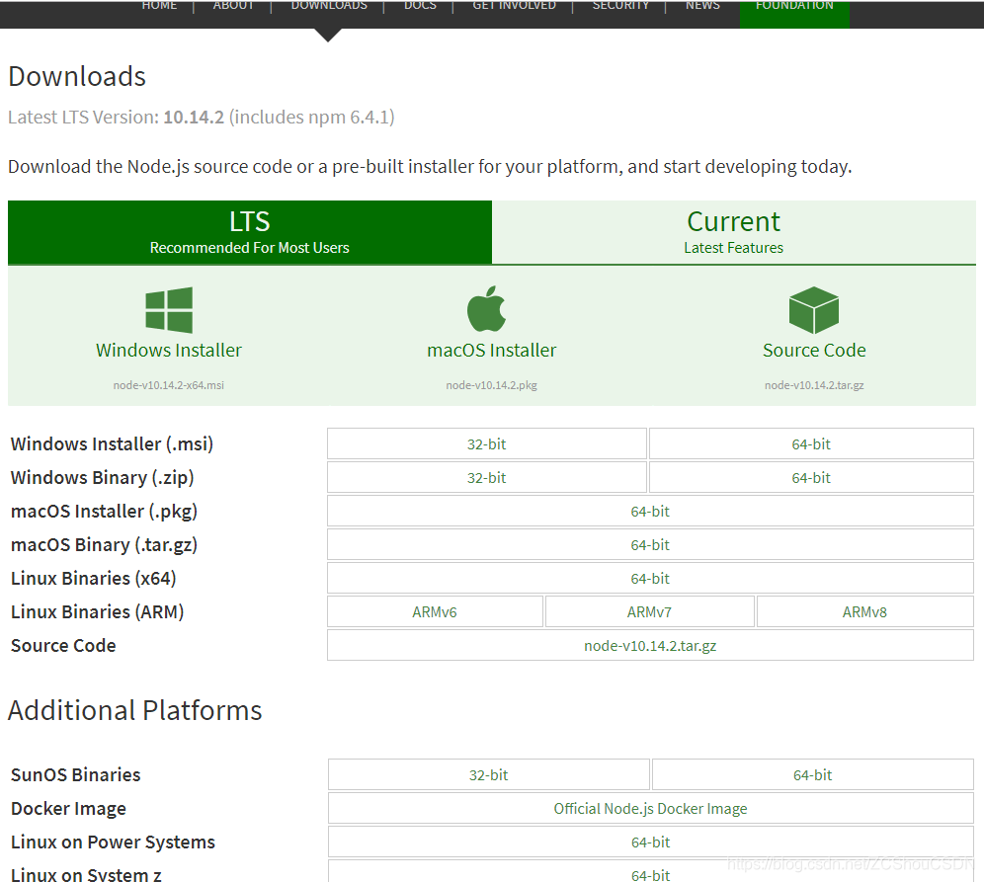Viewport: 984px width, 882px height.
Task: Click node-v10.14.2.tar.gz in Source Code row
Action: pyautogui.click(x=650, y=646)
